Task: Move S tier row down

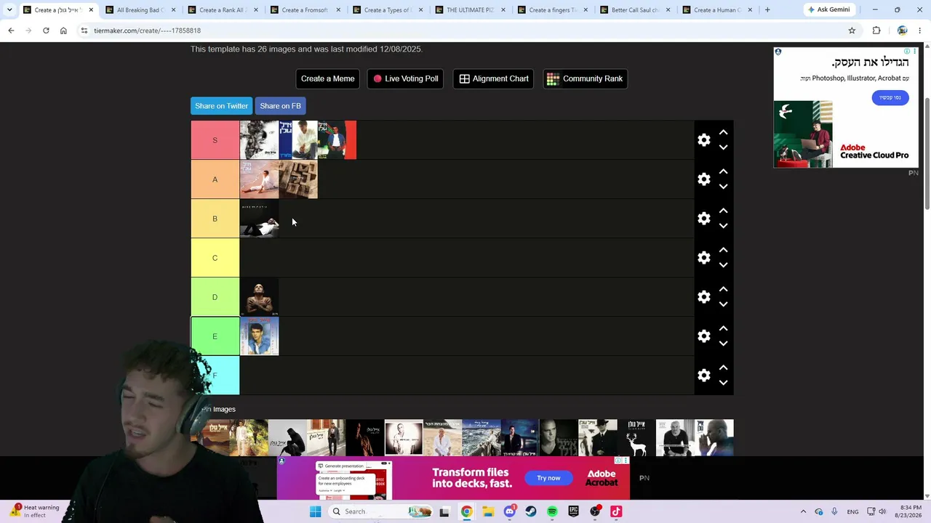Action: point(723,147)
